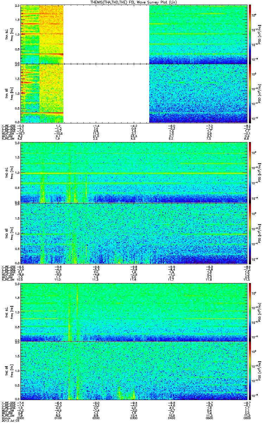The image size is (264, 423).
Task: Click the 'THE BII freq [Hz]' axis label
Action: click(8, 370)
